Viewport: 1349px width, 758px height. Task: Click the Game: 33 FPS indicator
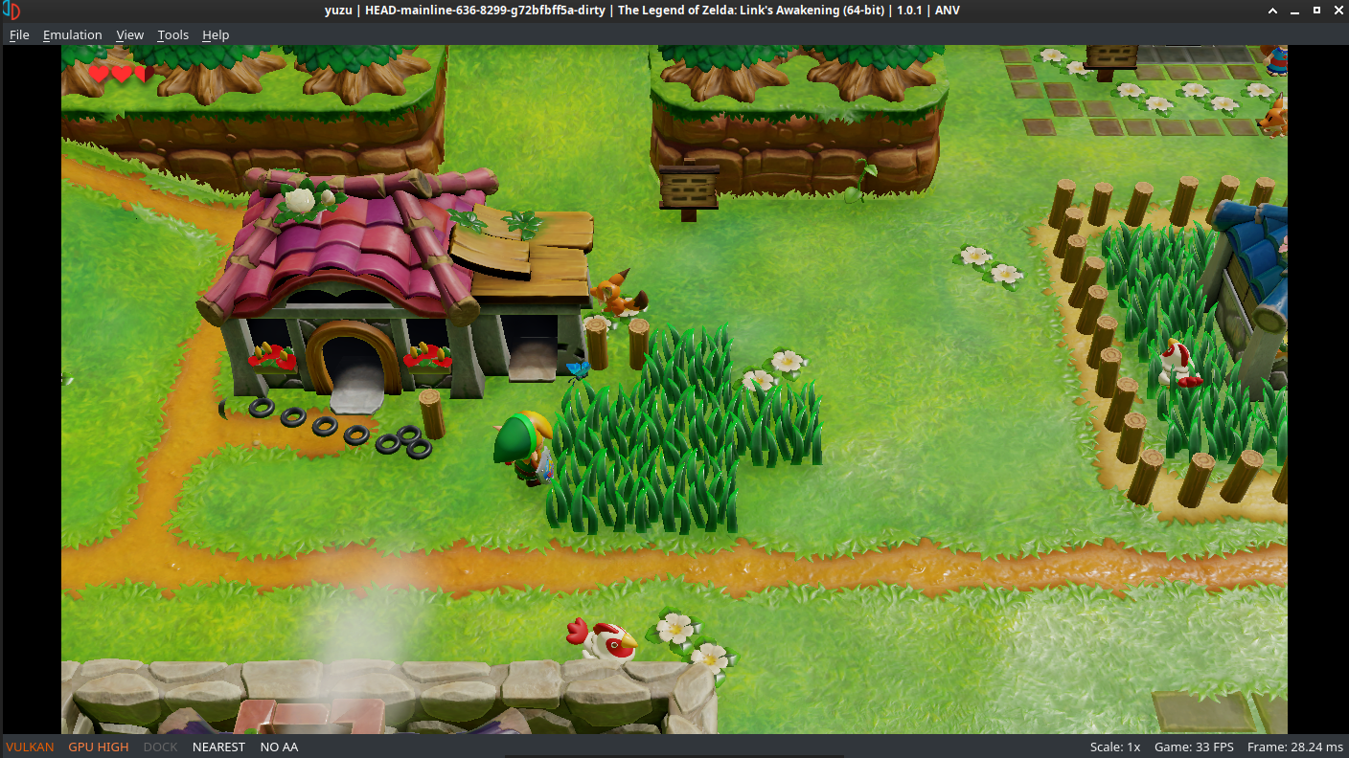1193,747
